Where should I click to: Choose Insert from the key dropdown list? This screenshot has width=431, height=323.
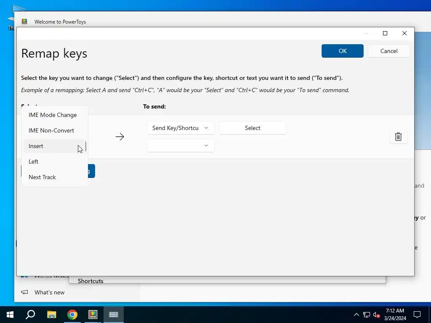coord(54,146)
